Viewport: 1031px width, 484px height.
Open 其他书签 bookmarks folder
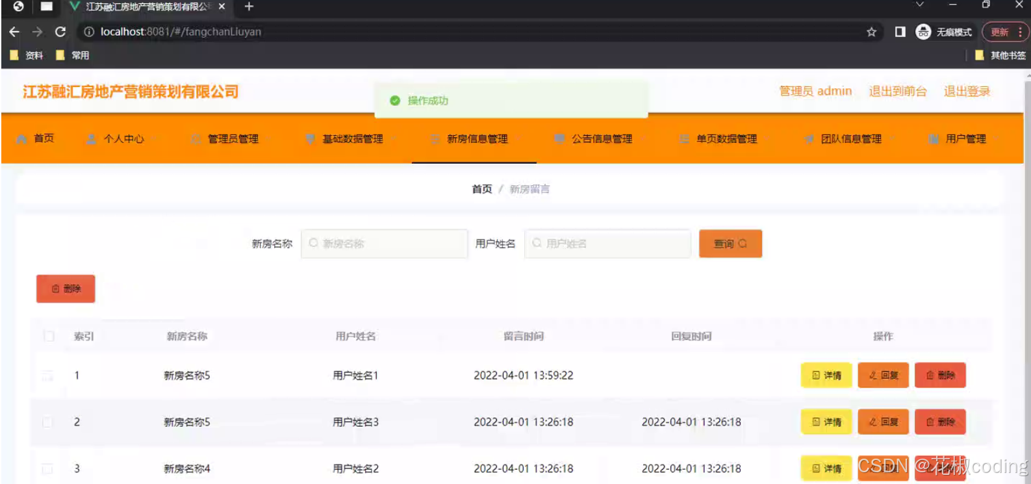click(1000, 55)
